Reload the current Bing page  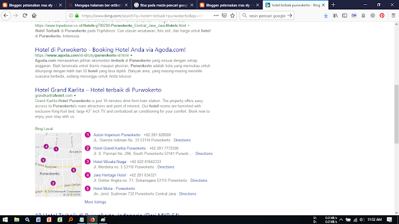(25, 16)
